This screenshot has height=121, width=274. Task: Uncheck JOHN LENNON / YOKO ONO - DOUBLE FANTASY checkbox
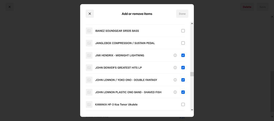[183, 80]
